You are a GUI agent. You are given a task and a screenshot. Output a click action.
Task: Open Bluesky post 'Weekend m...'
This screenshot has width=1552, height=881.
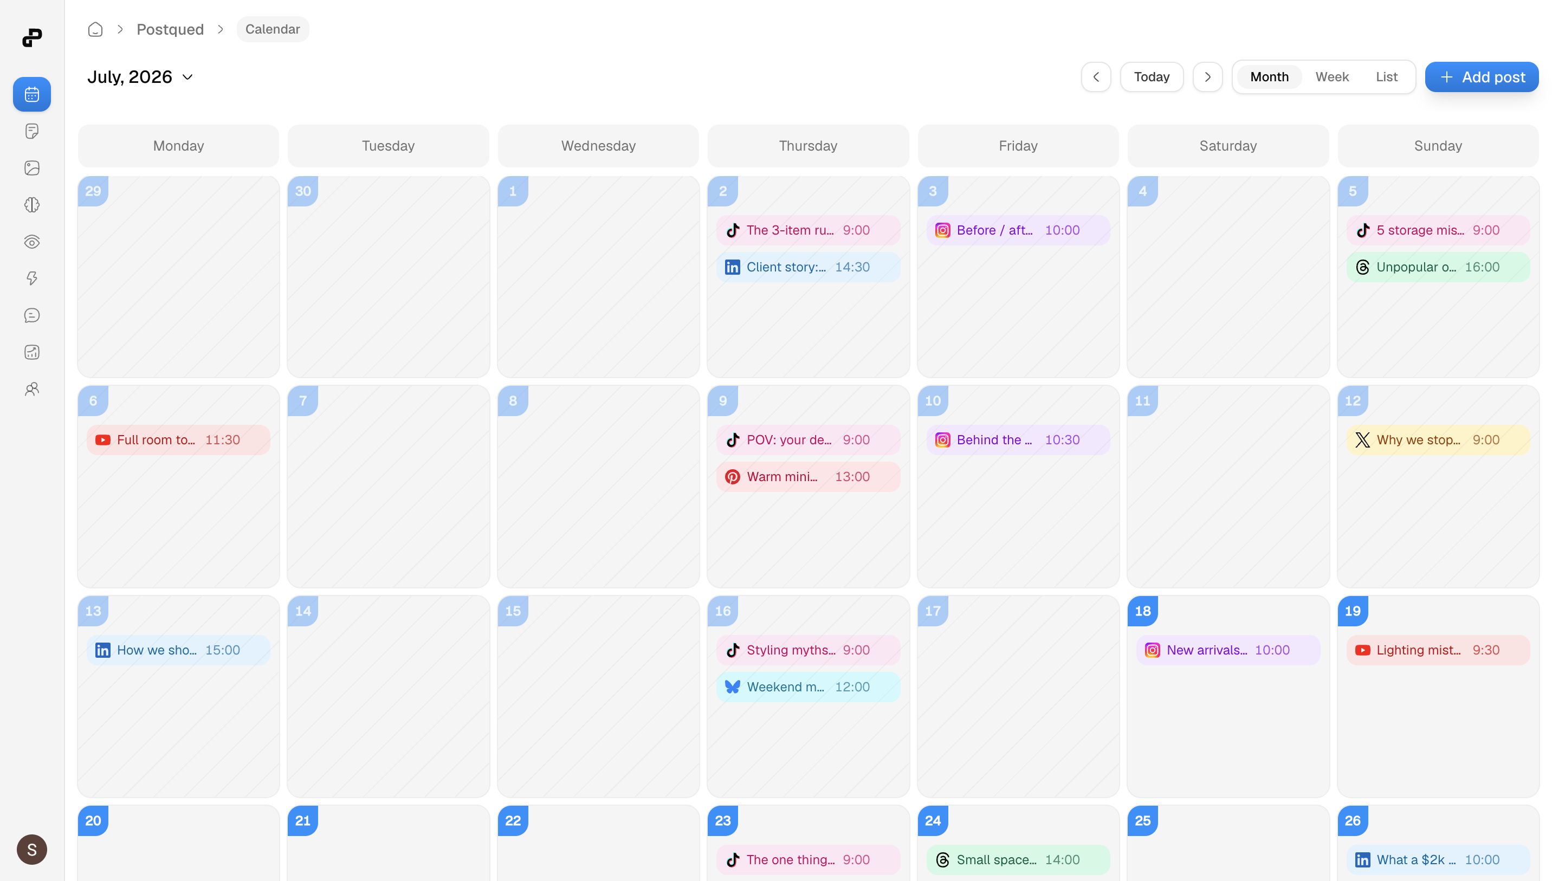[808, 687]
